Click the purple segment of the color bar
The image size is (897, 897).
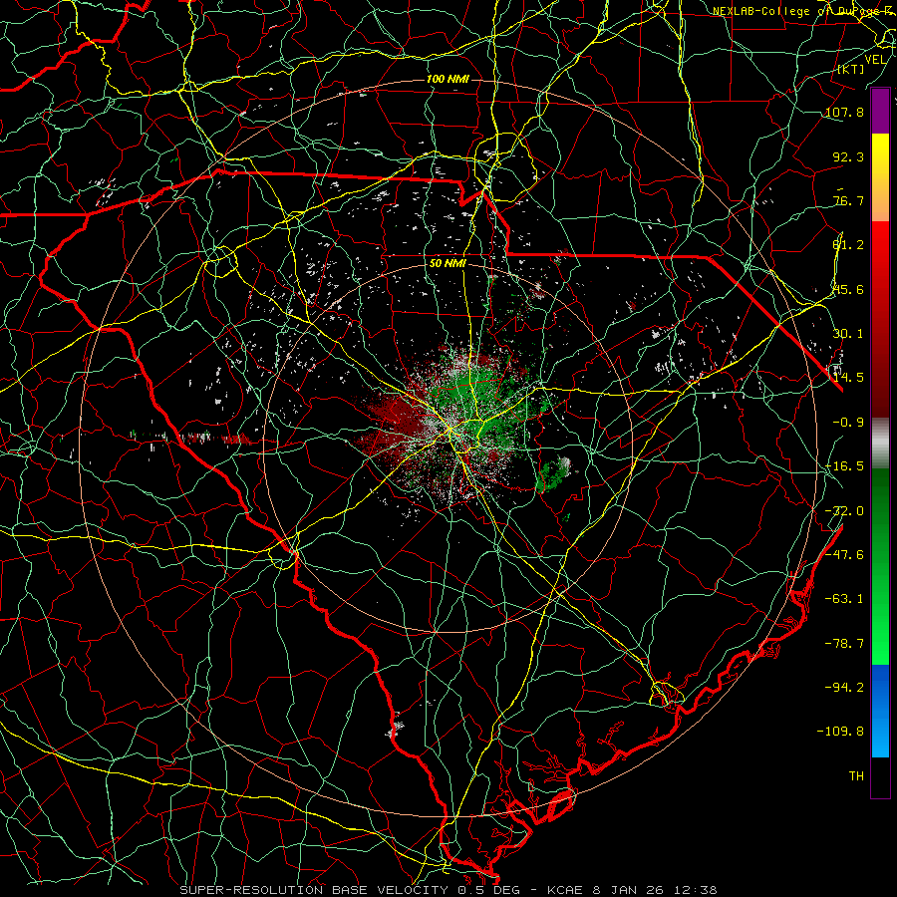[x=880, y=112]
